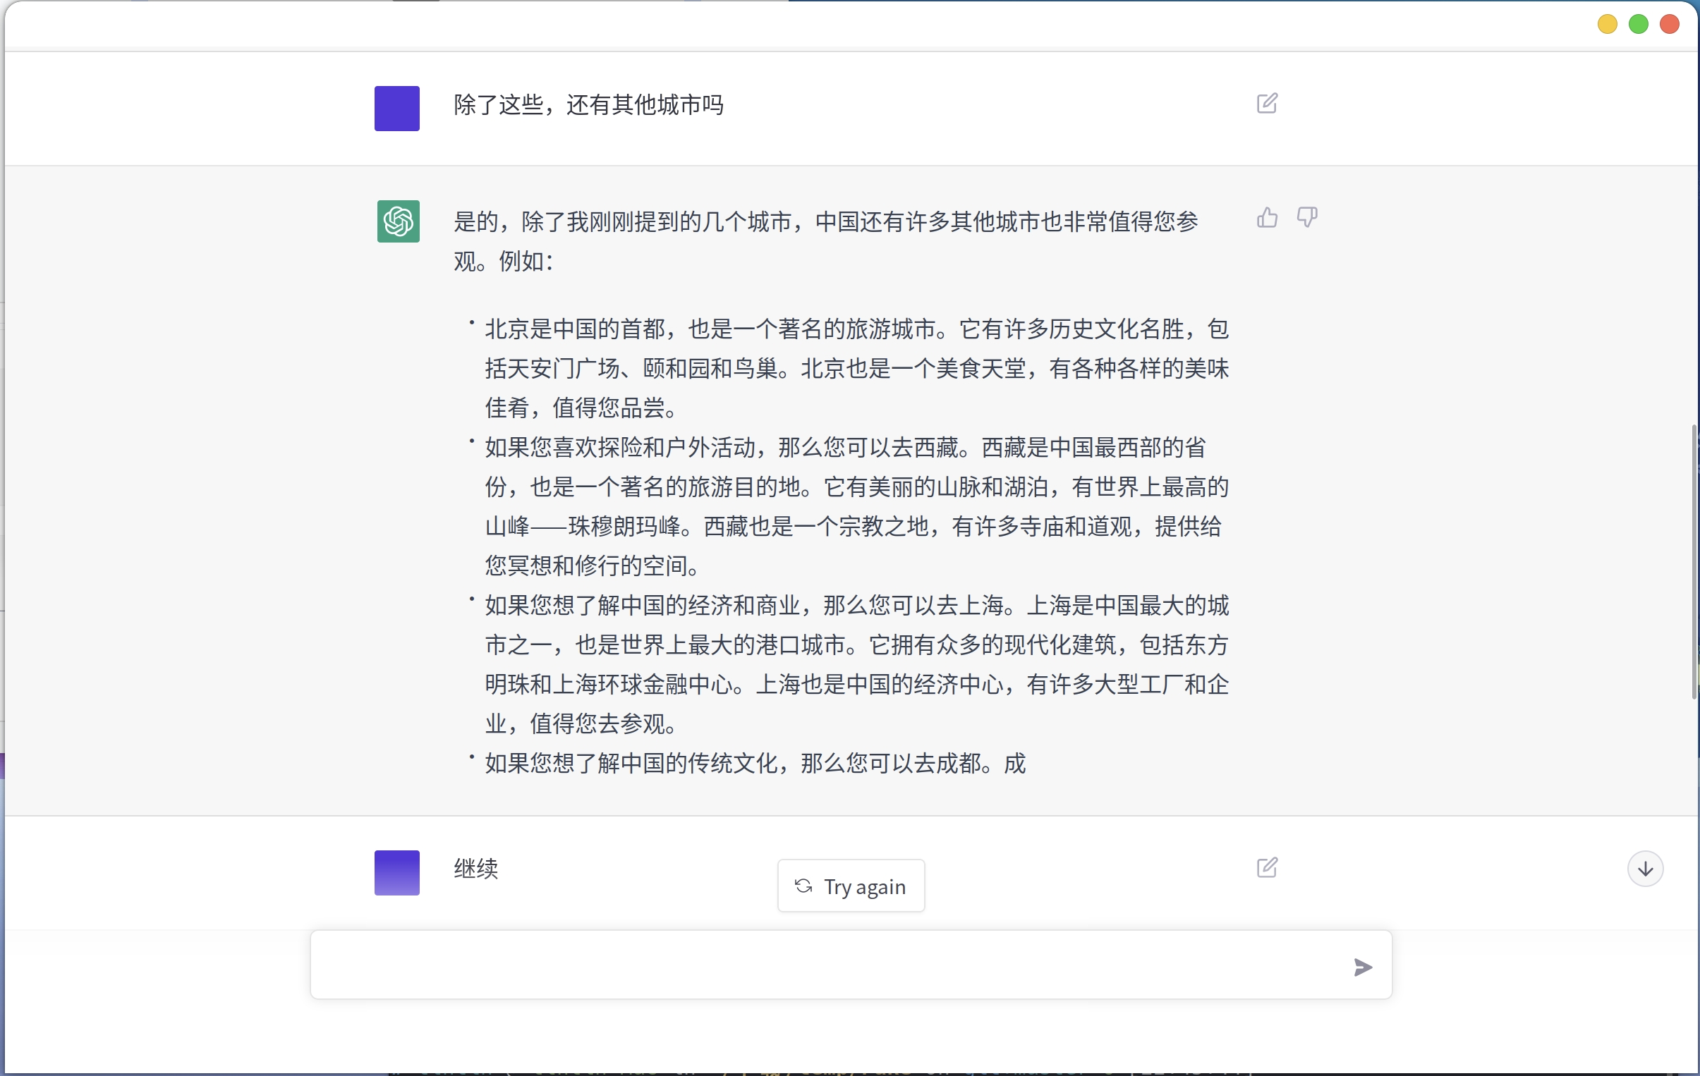This screenshot has height=1076, width=1700.
Task: Click the user message text '继续'
Action: [x=476, y=869]
